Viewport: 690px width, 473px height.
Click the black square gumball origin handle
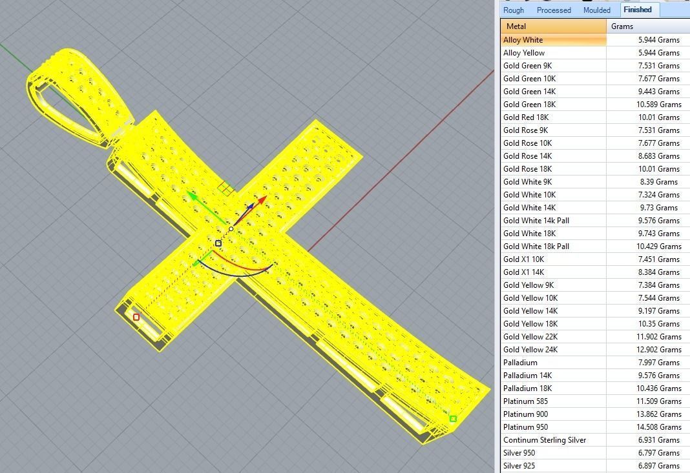point(218,243)
